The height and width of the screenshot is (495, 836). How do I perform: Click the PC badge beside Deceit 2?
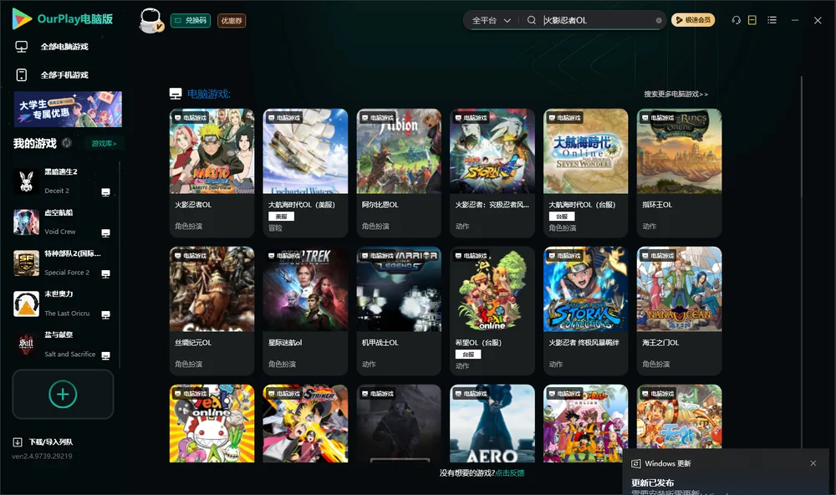[x=105, y=192]
